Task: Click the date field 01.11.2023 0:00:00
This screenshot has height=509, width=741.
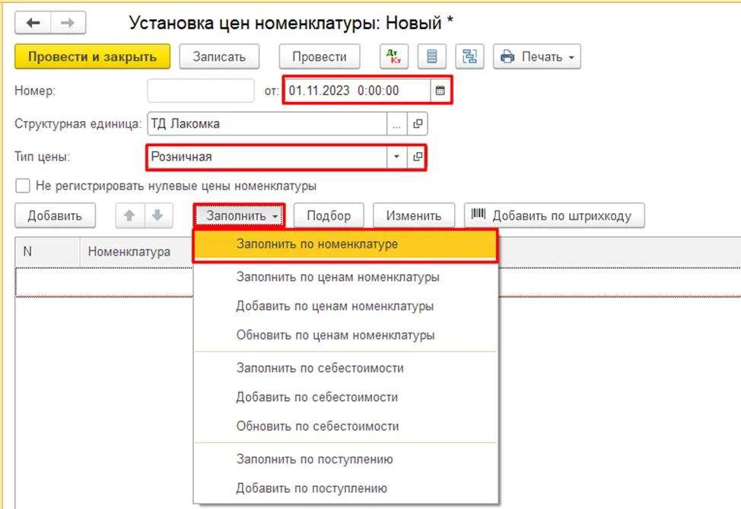Action: [x=358, y=91]
